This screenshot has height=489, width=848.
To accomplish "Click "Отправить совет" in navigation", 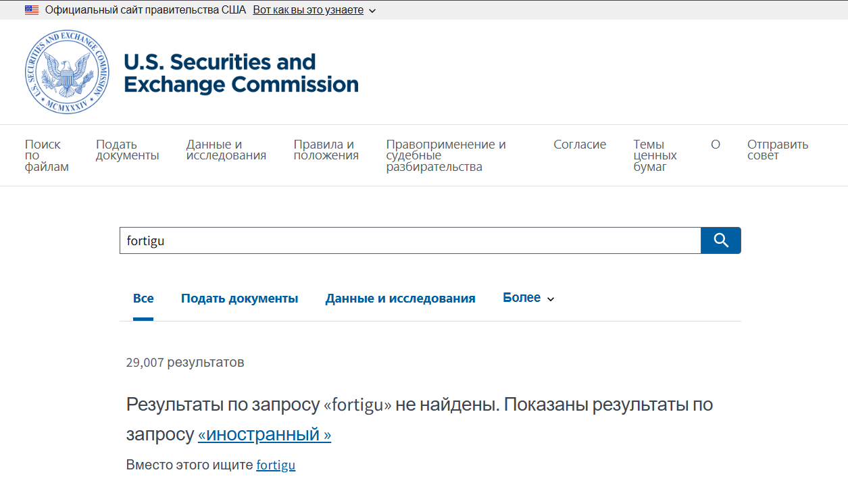I will coord(778,150).
